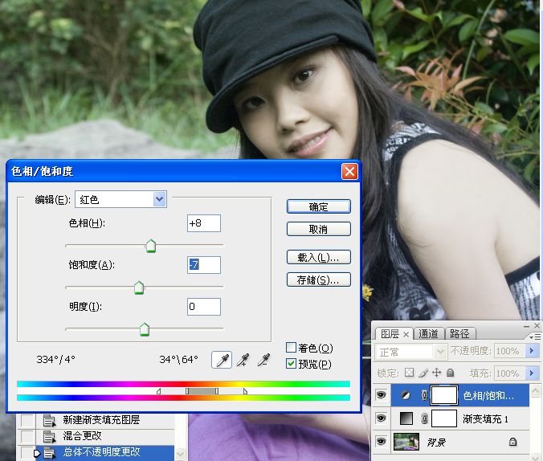The image size is (543, 461).
Task: Click the right falloff triangle on color range
Action: click(x=245, y=391)
